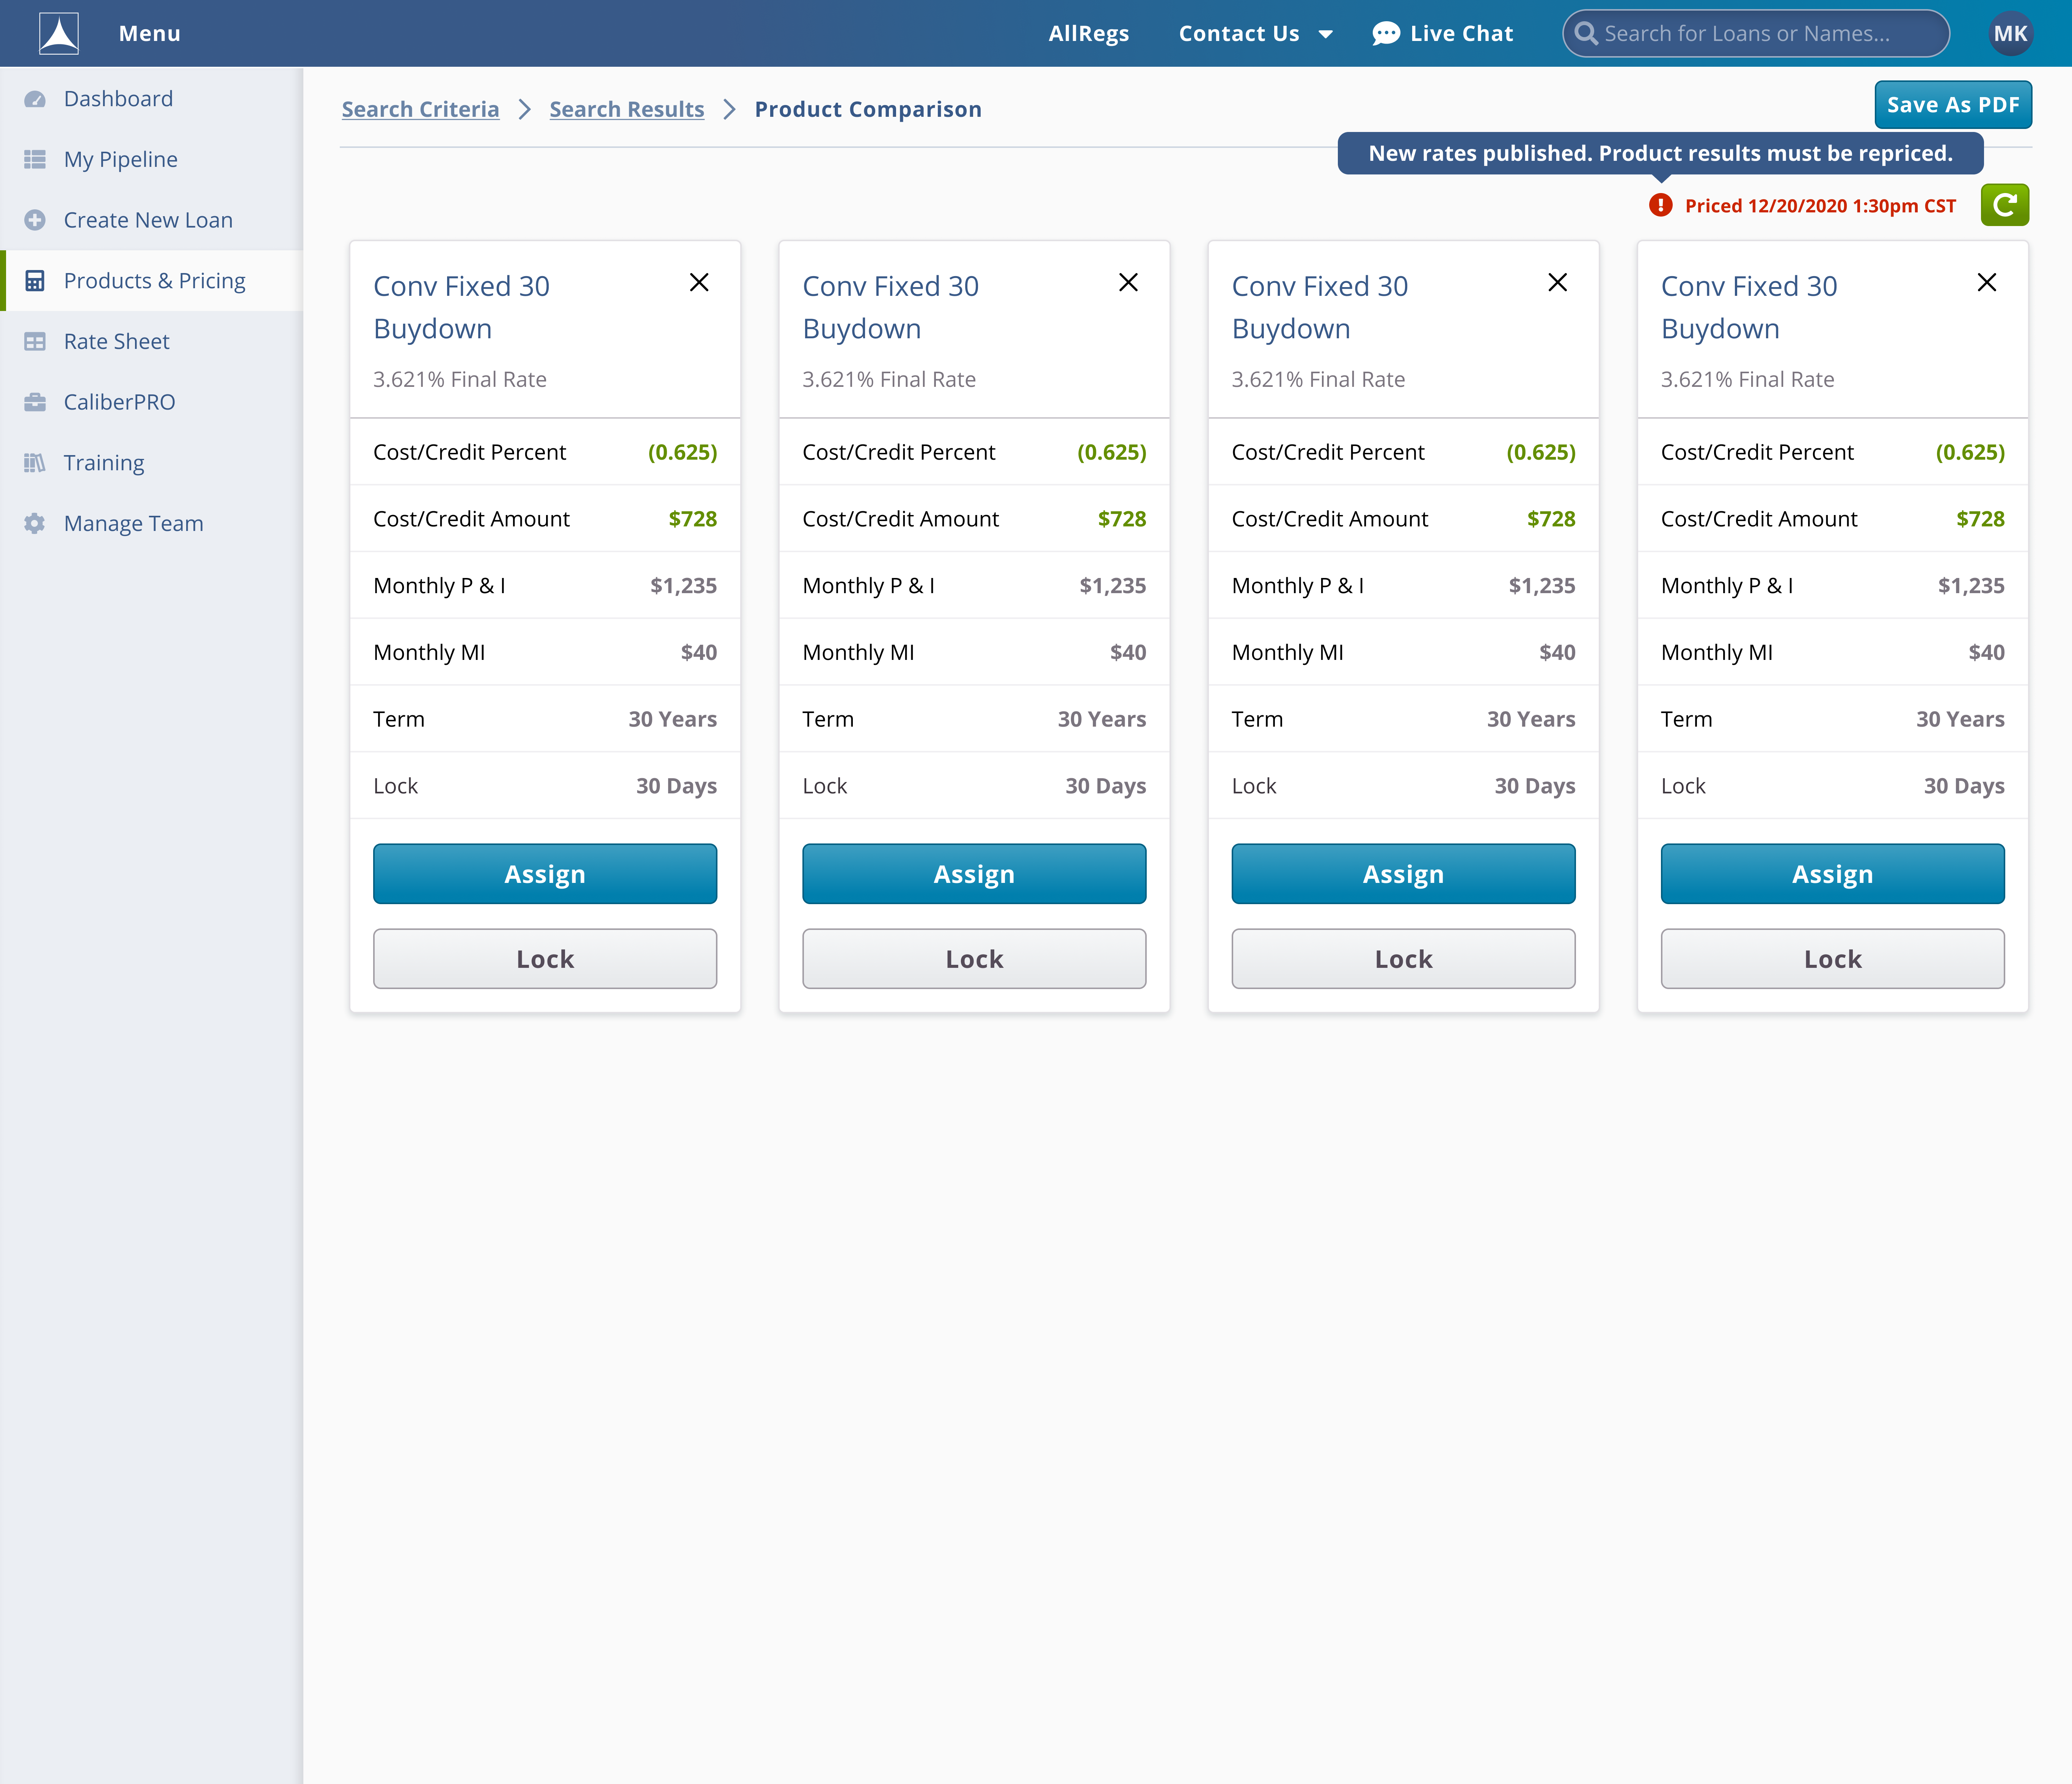
Task: Focus the loans or names search field
Action: click(1760, 33)
